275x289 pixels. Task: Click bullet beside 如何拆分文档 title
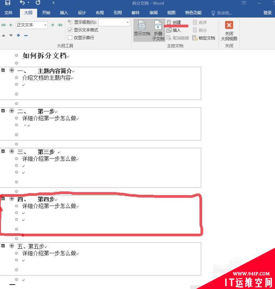[x=16, y=55]
